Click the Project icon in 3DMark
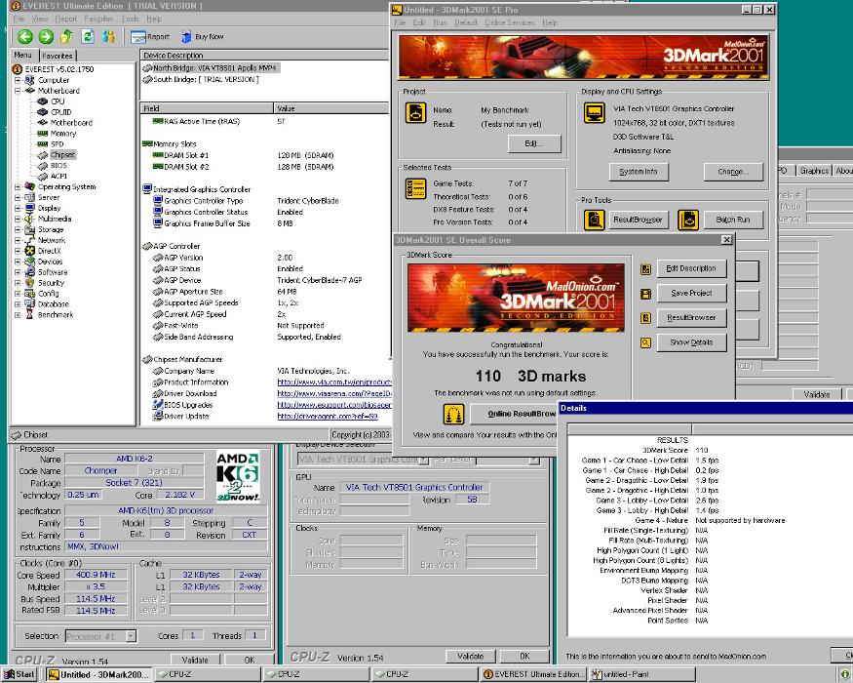The width and height of the screenshot is (853, 683). [x=416, y=113]
